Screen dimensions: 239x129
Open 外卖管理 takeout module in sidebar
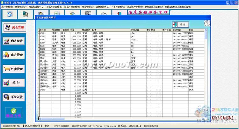click(x=15, y=69)
